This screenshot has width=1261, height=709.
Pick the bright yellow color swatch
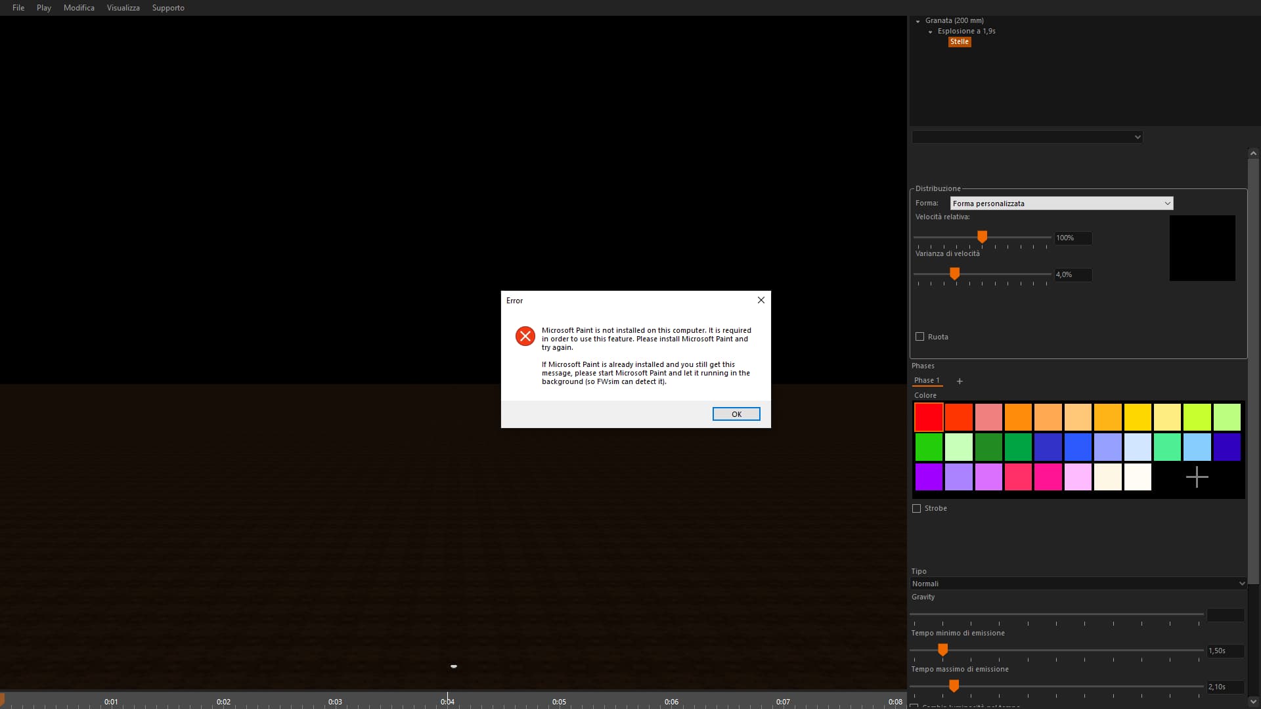pos(1138,418)
